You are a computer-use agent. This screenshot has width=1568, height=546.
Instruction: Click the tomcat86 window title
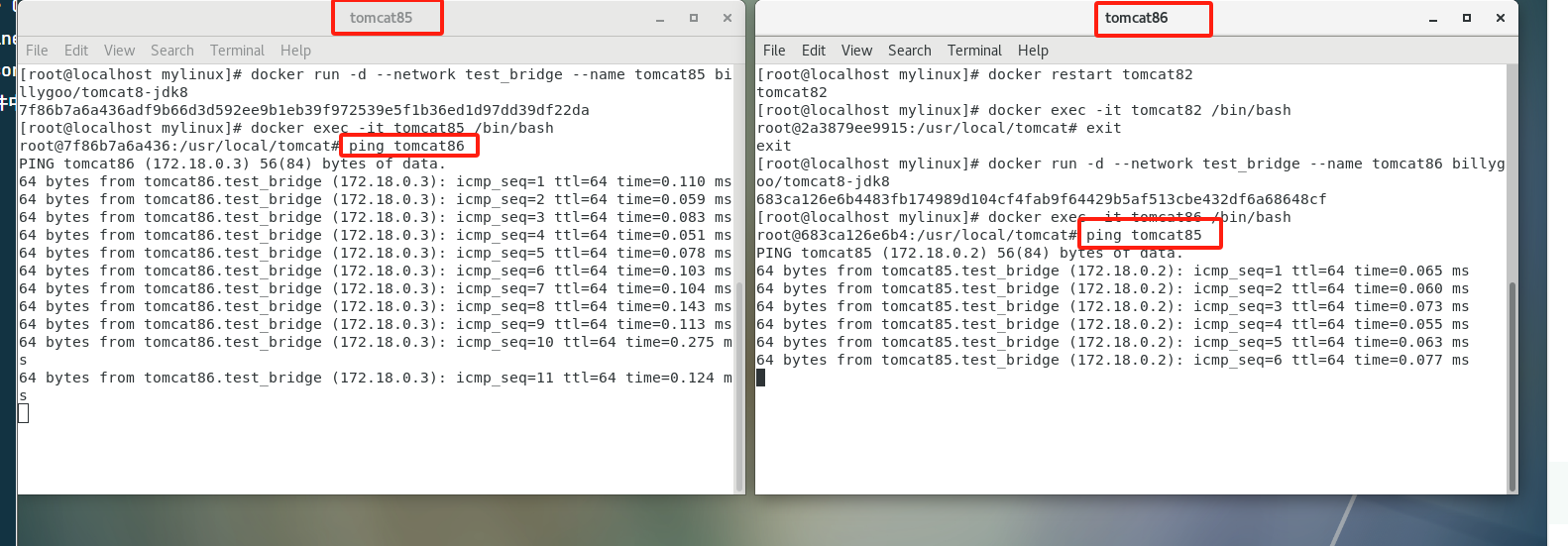click(1136, 18)
